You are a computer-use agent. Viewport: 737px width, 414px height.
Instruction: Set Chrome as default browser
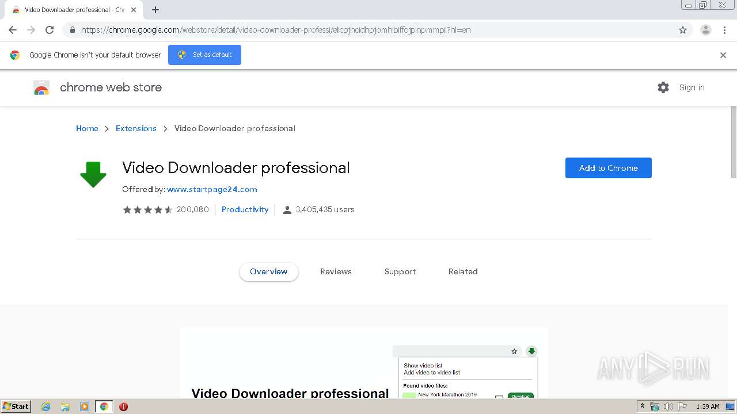pyautogui.click(x=204, y=55)
